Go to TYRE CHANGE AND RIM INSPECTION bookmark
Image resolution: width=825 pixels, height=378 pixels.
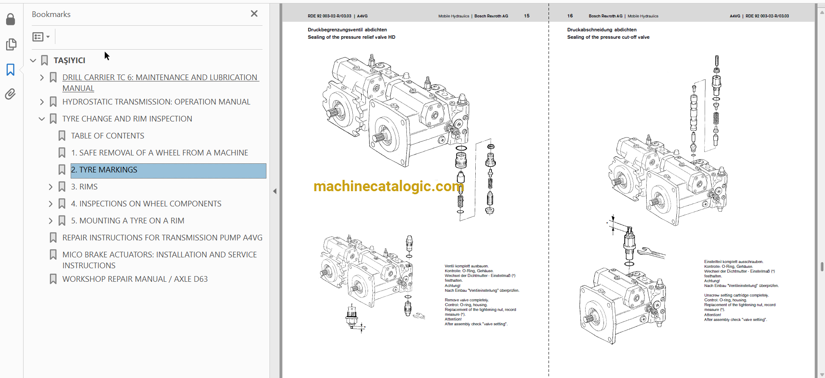tap(127, 119)
